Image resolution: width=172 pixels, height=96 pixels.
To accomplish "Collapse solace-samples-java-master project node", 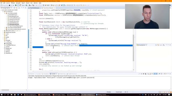I will 1,10.
